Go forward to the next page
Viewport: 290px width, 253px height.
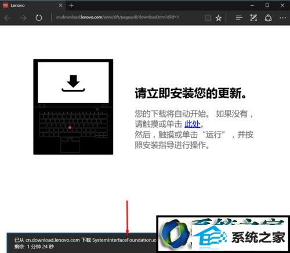tap(23, 18)
